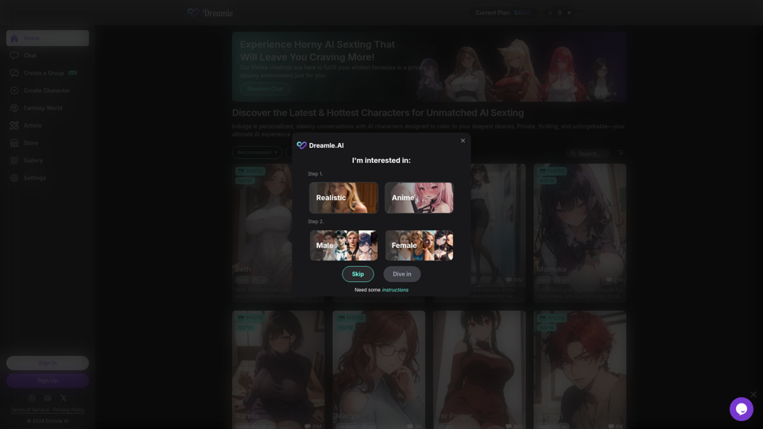Choose the Male option in Step 2

343,245
